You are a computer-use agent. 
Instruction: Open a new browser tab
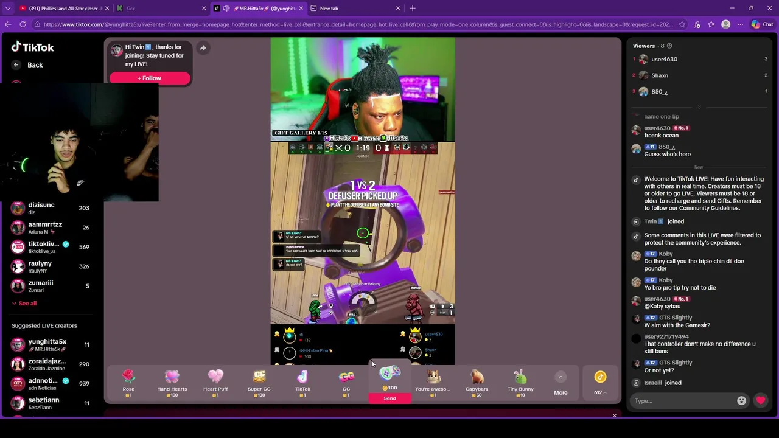coord(413,9)
